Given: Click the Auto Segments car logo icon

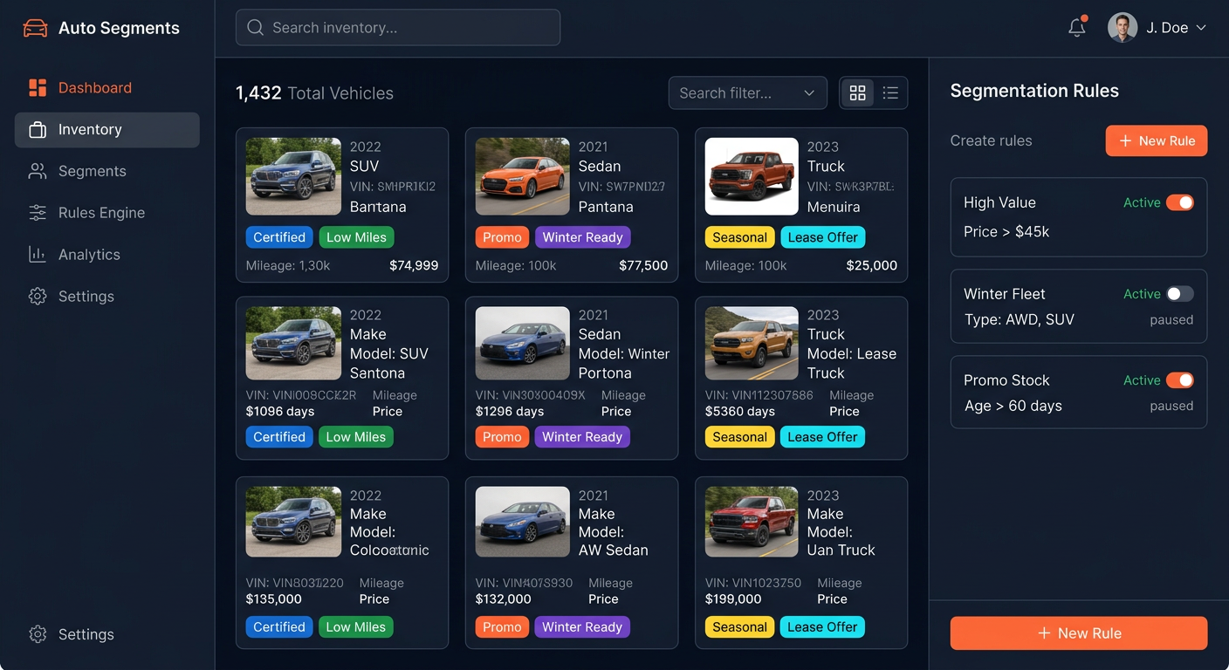Looking at the screenshot, I should [35, 28].
